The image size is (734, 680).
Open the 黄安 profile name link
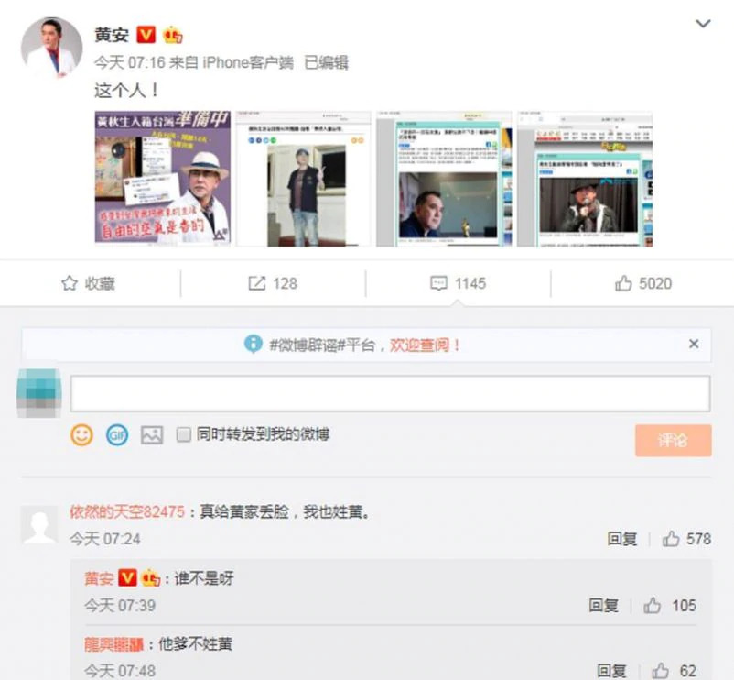112,35
